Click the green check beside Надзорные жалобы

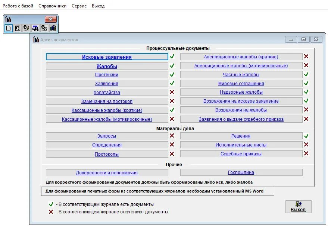click(306, 92)
